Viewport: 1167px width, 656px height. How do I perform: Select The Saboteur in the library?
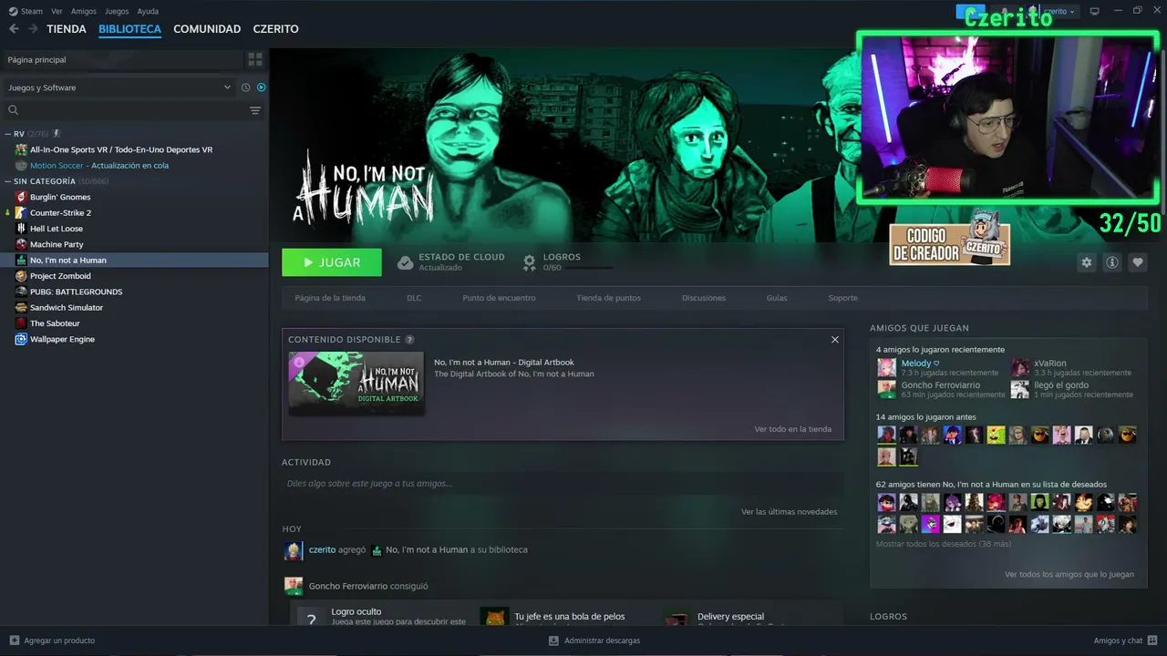pos(55,323)
